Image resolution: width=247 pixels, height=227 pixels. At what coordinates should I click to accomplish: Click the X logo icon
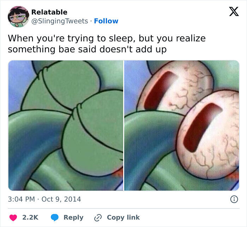(234, 12)
